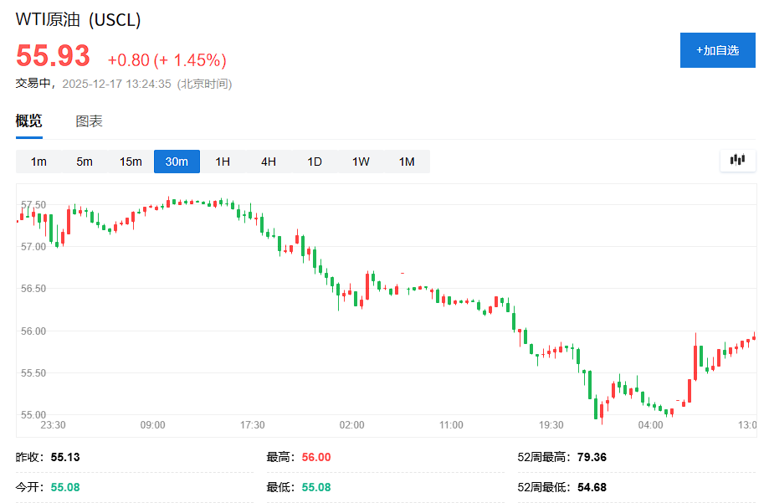Click the current price 55.93
This screenshot has height=503, width=769.
coord(52,55)
